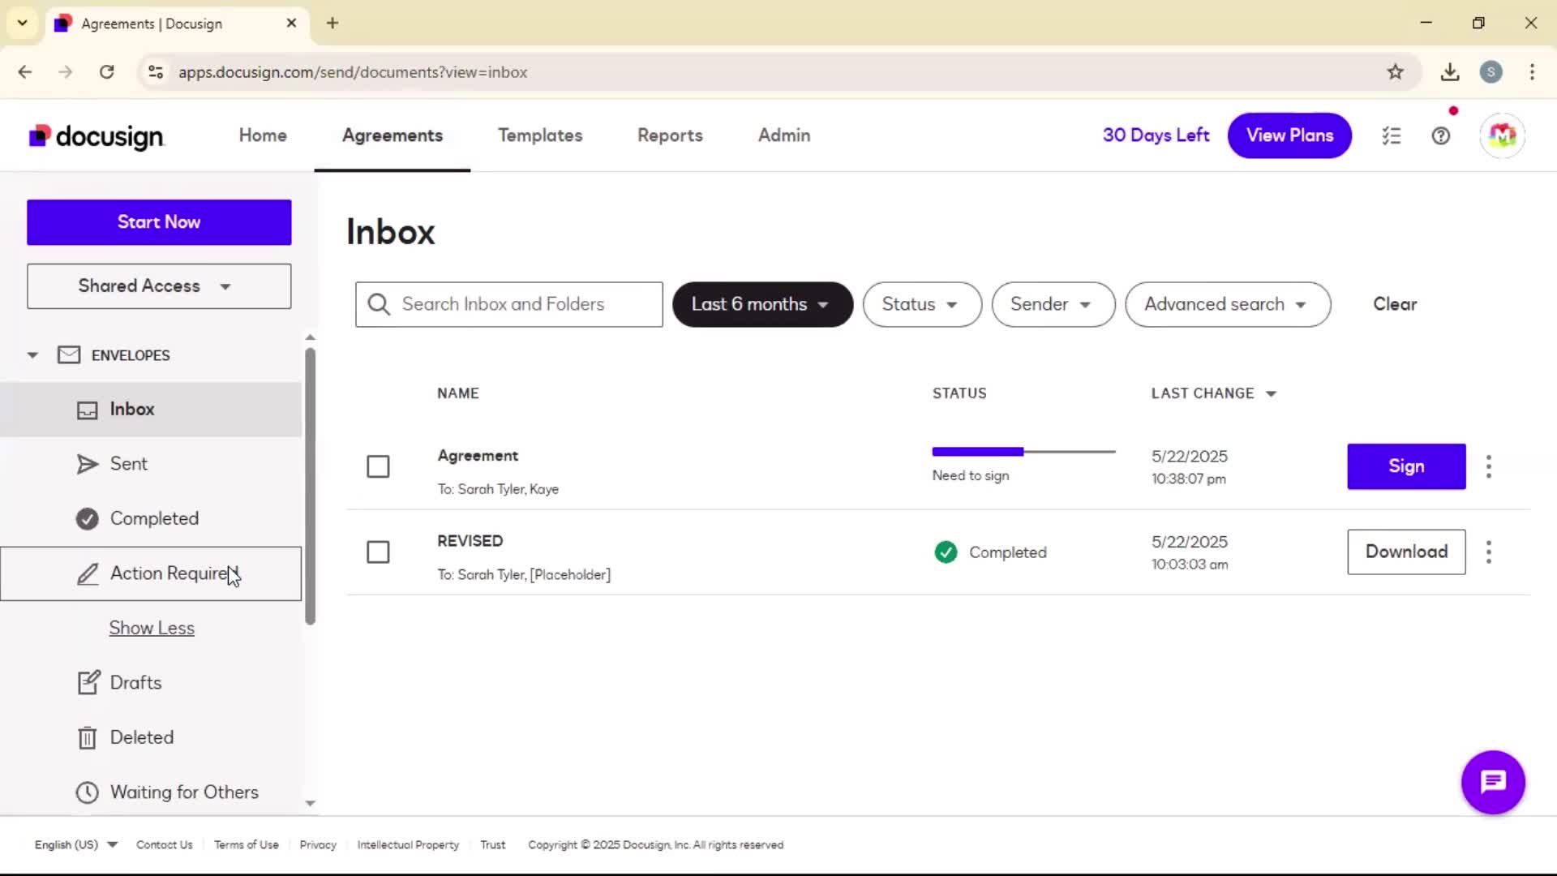This screenshot has height=876, width=1557.
Task: Sort by Last Change column arrow
Action: [x=1271, y=394]
